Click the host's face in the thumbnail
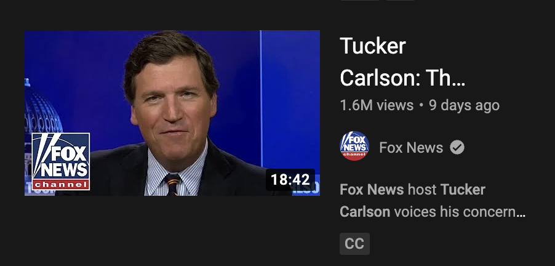The width and height of the screenshot is (555, 266). tap(172, 107)
